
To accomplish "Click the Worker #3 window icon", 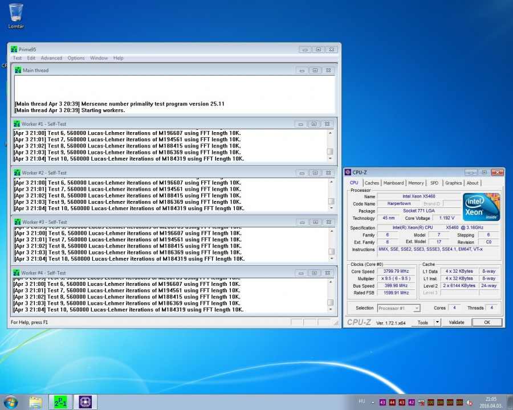I will (18, 222).
